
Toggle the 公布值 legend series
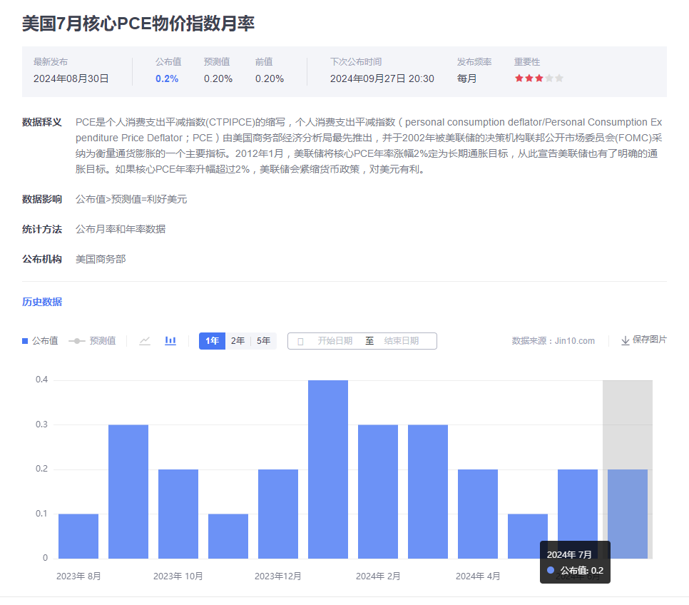pos(41,341)
